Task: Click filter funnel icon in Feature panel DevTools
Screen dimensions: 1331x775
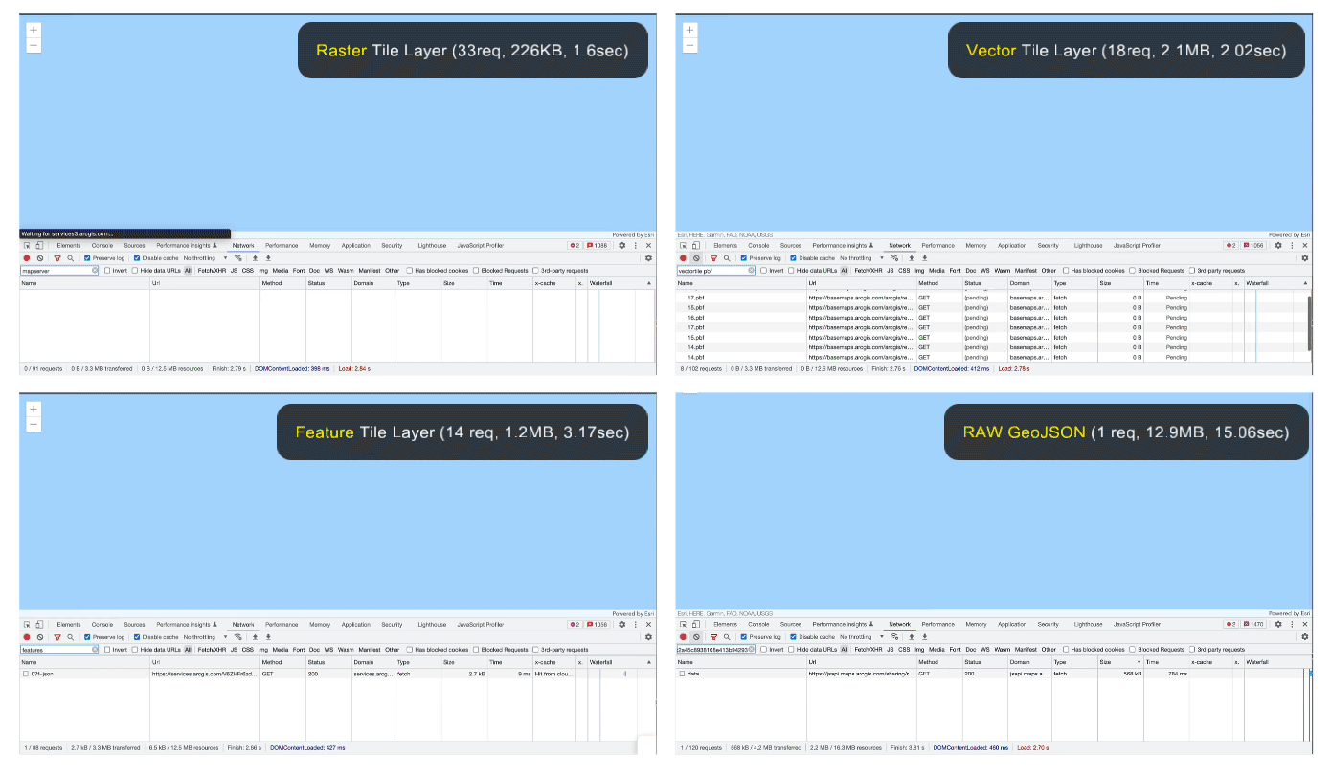Action: [56, 637]
